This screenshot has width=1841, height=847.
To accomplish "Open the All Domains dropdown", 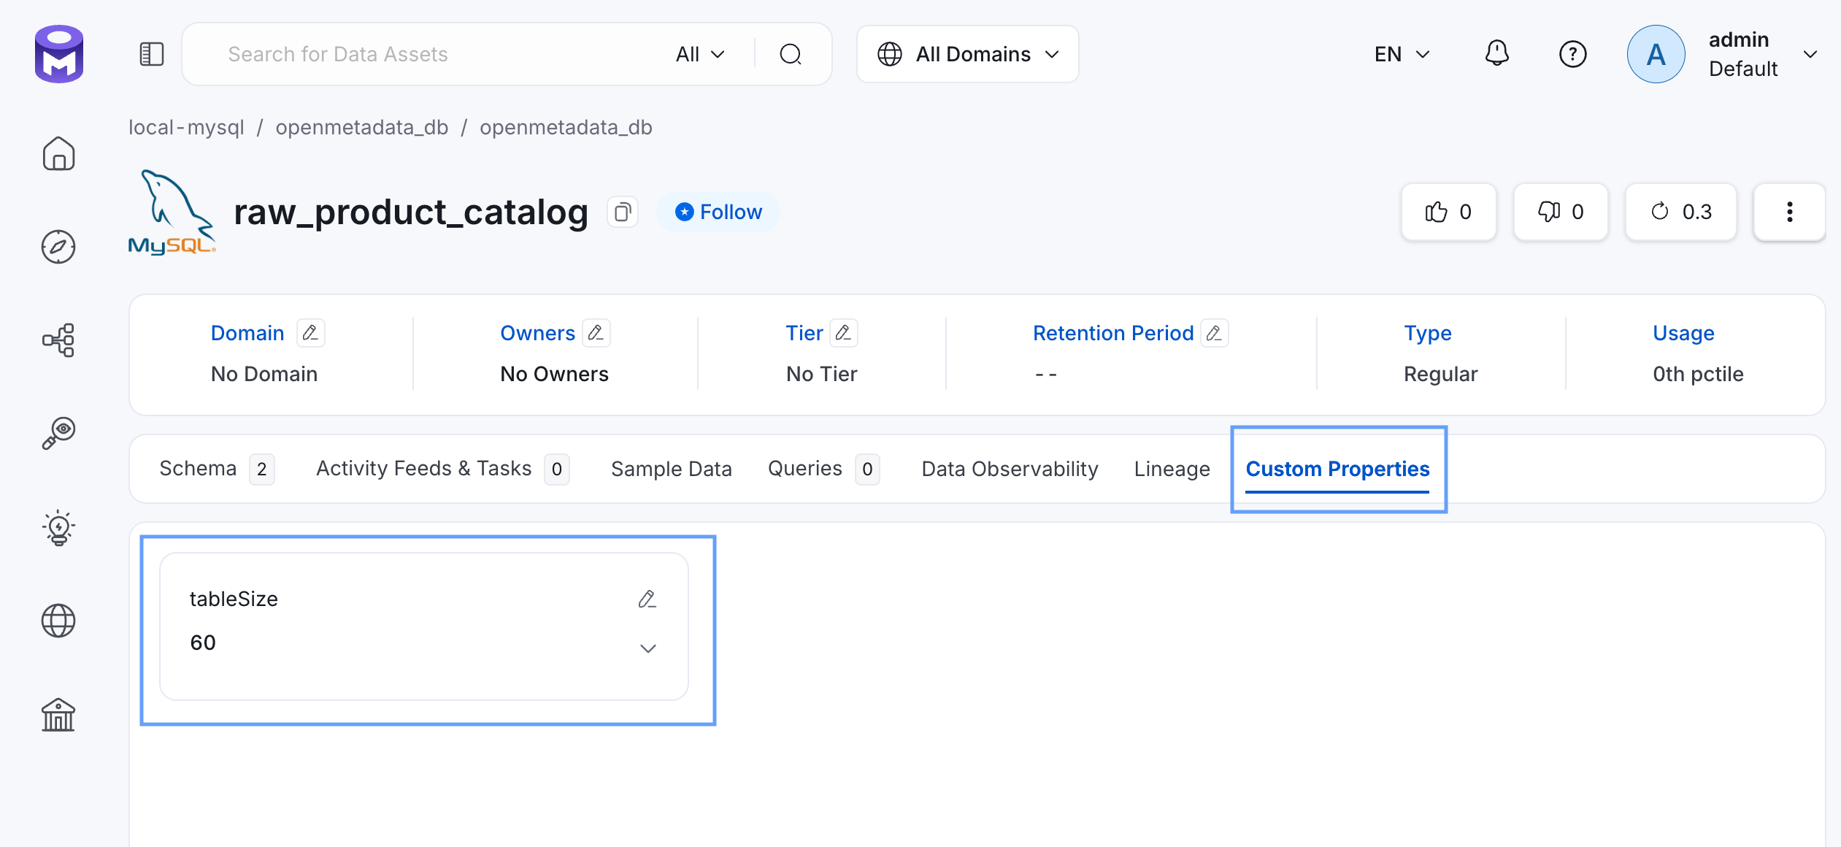I will point(967,53).
